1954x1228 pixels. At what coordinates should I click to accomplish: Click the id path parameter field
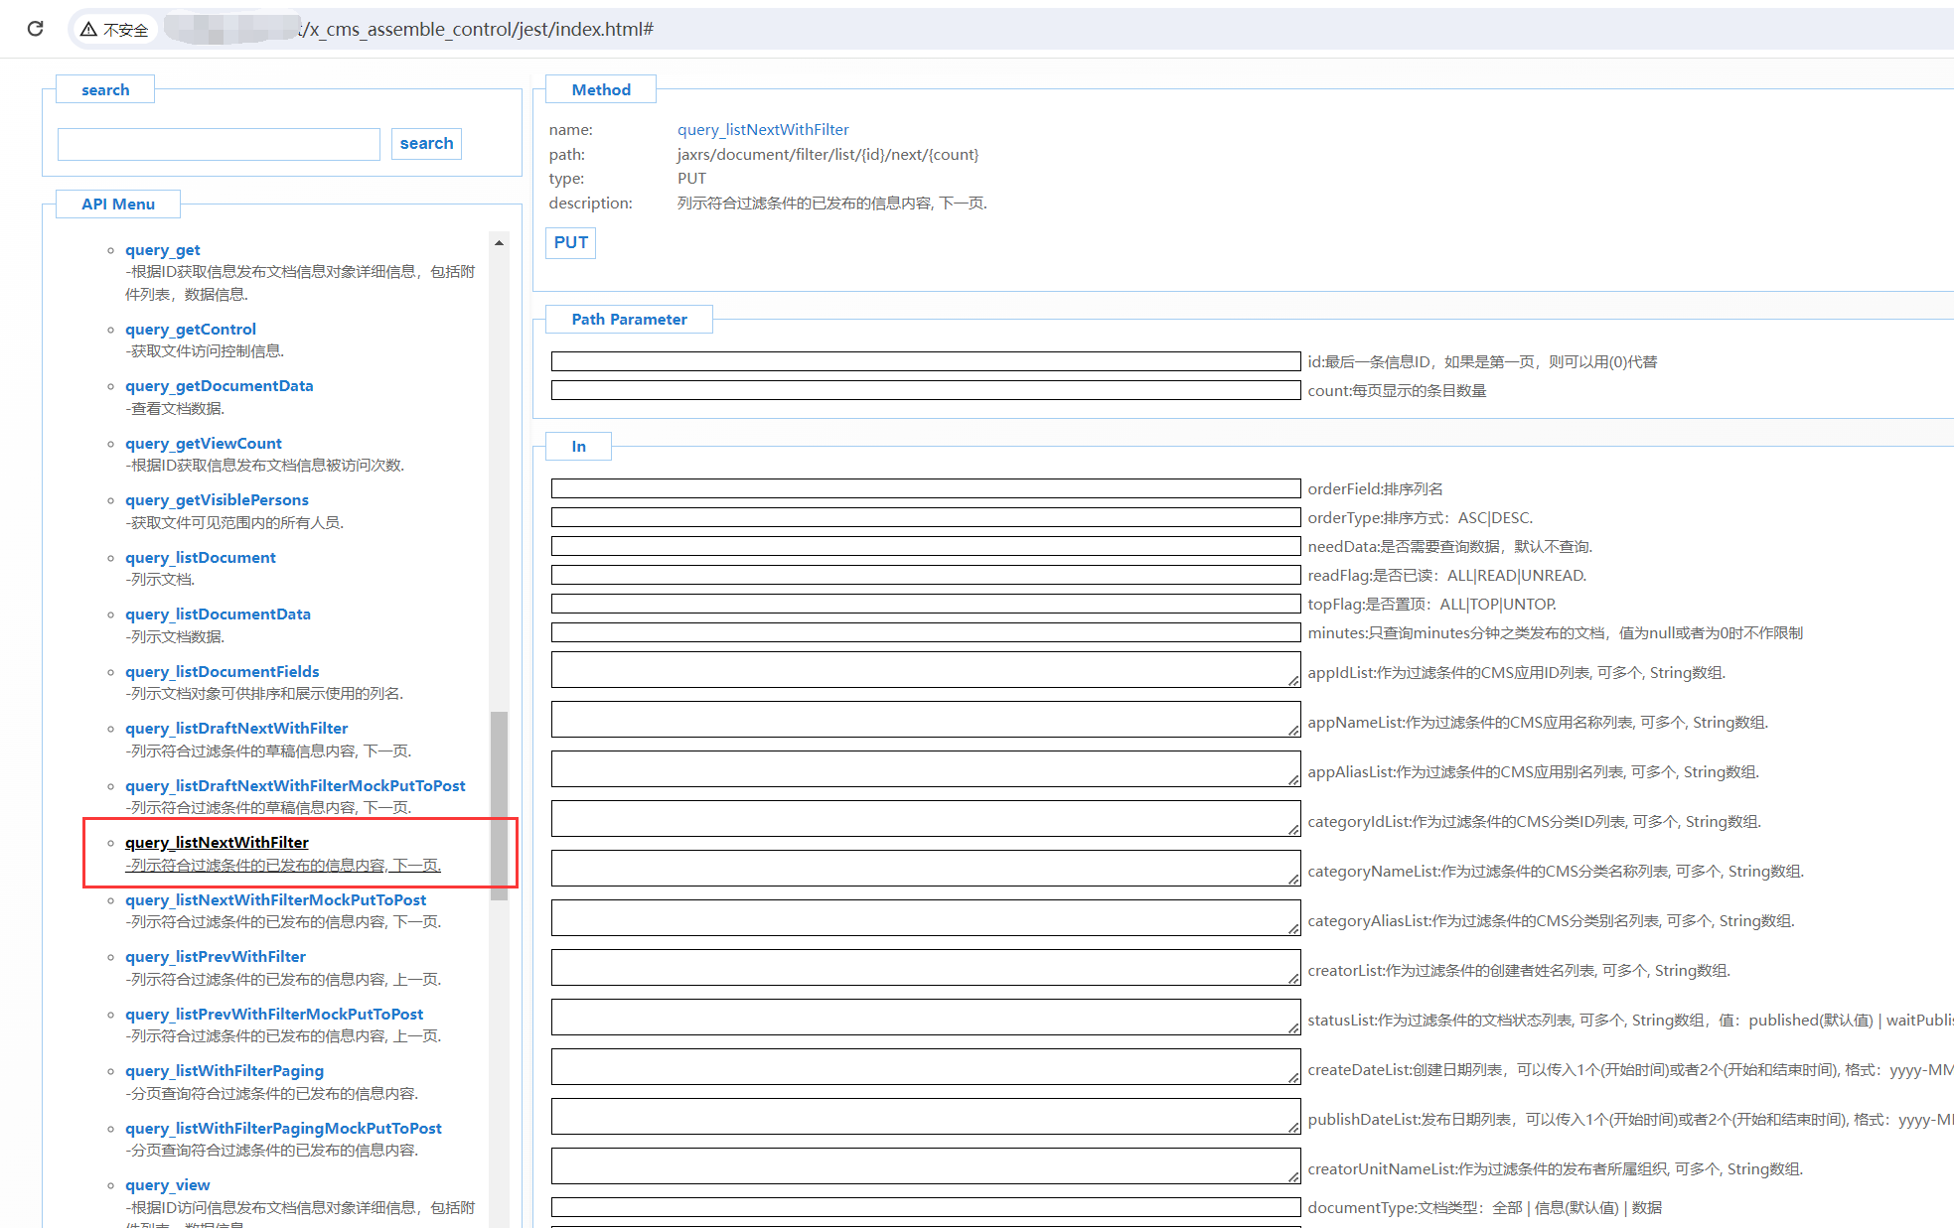(x=925, y=361)
